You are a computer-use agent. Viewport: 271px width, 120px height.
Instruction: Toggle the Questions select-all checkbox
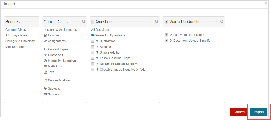(x=93, y=22)
